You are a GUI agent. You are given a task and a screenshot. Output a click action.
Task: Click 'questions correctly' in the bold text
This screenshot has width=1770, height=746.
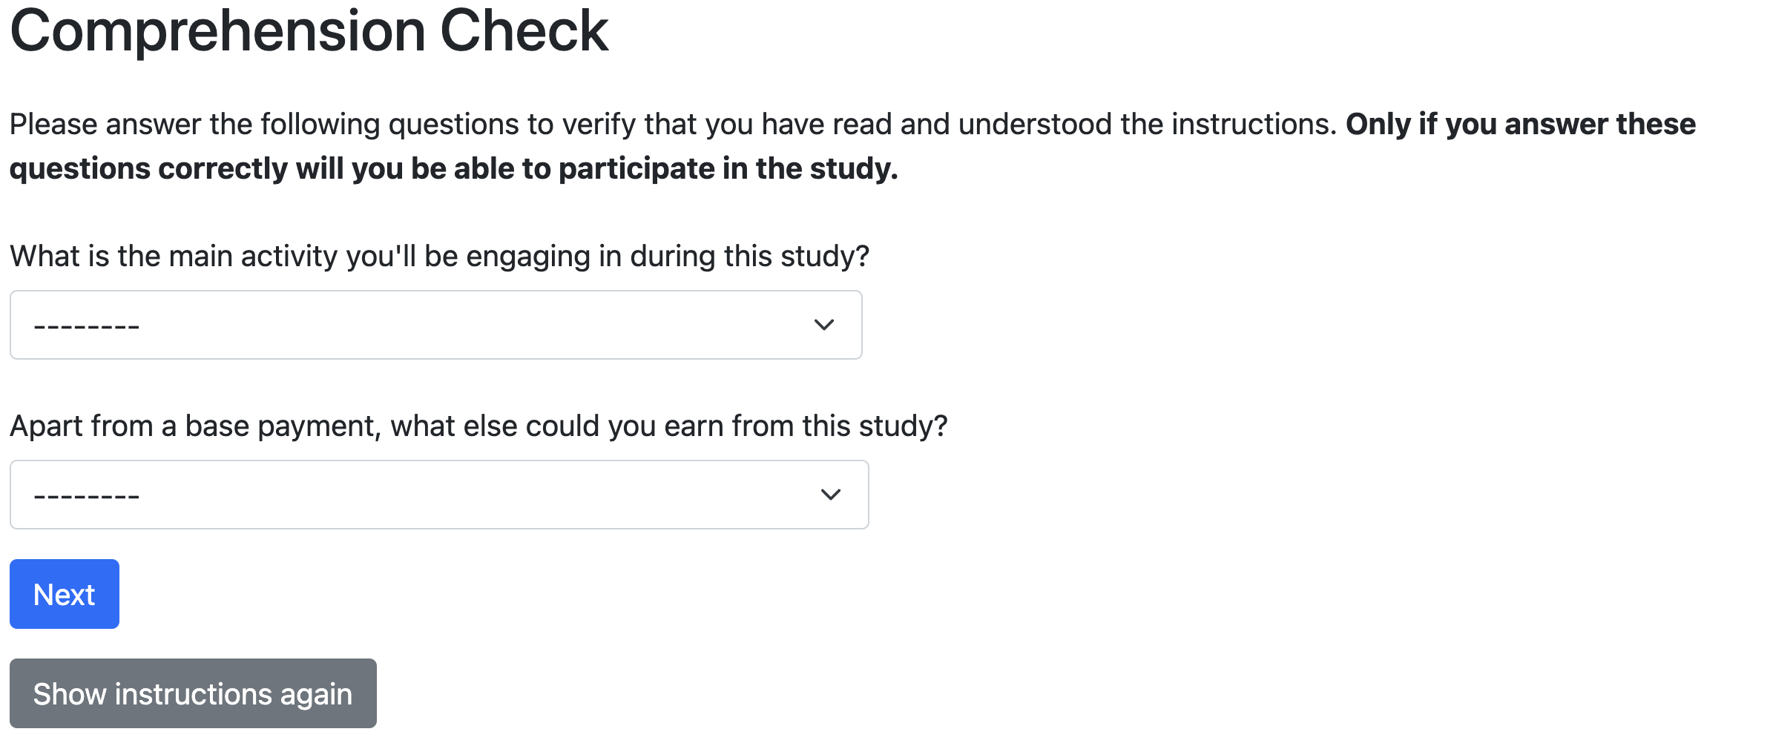pyautogui.click(x=148, y=168)
